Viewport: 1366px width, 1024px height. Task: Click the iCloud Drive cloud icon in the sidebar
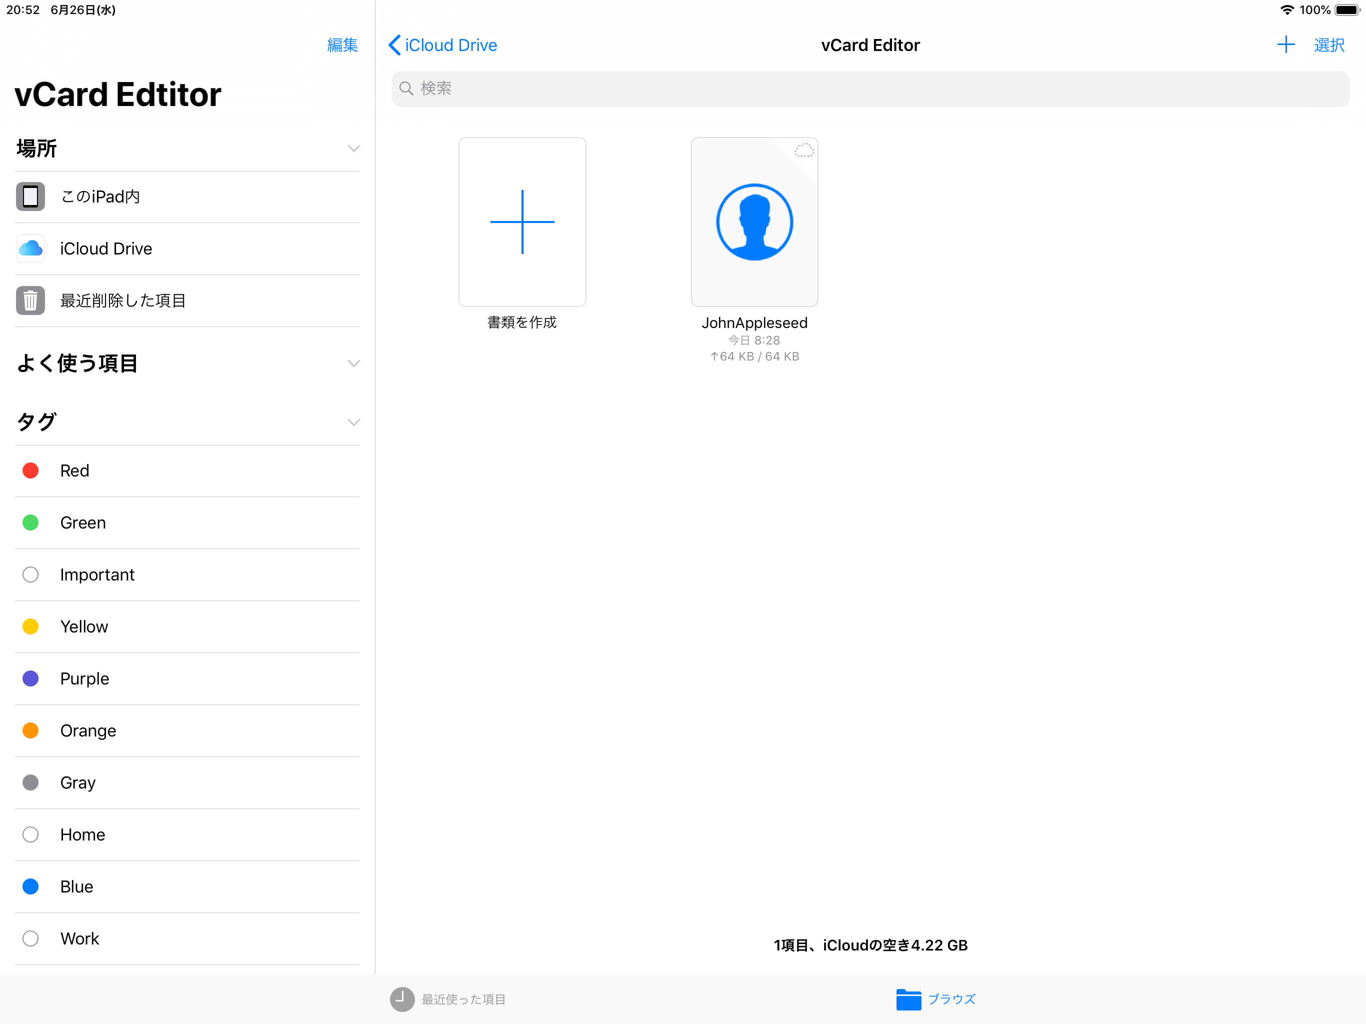pyautogui.click(x=30, y=248)
